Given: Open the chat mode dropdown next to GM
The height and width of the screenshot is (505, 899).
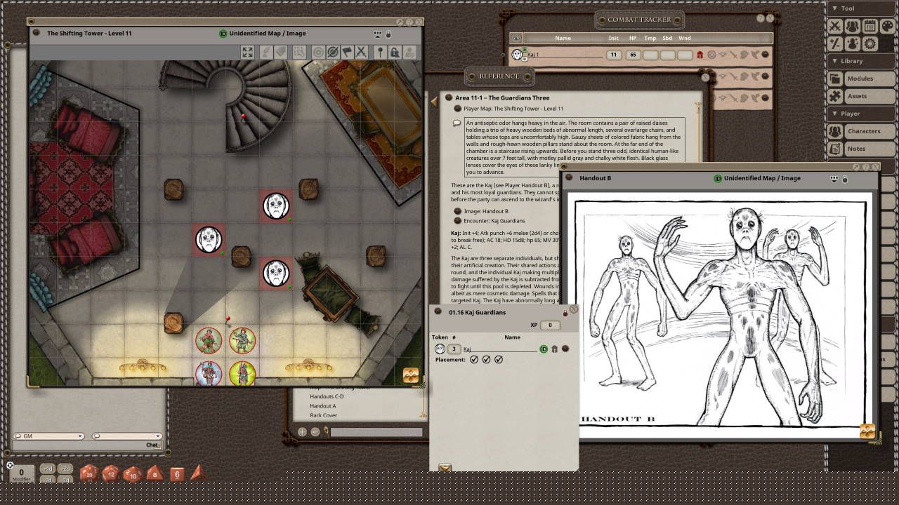Looking at the screenshot, I should coord(127,436).
